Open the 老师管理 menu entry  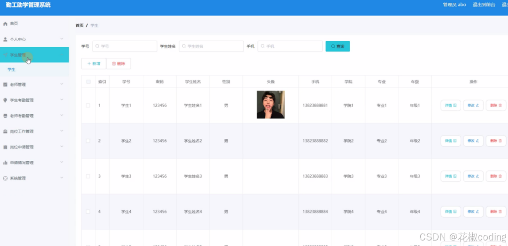pyautogui.click(x=34, y=85)
